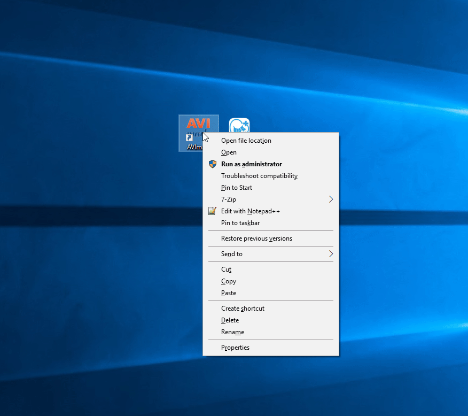The width and height of the screenshot is (468, 416).
Task: Choose Create shortcut
Action: pyautogui.click(x=271, y=309)
